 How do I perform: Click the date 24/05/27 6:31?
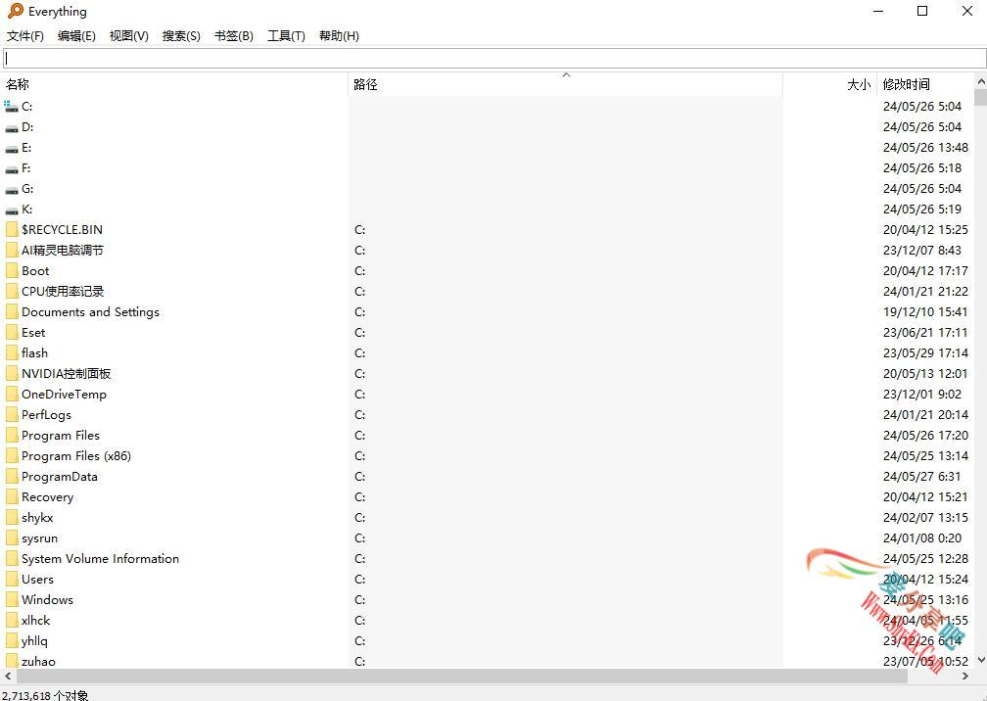[x=921, y=477]
